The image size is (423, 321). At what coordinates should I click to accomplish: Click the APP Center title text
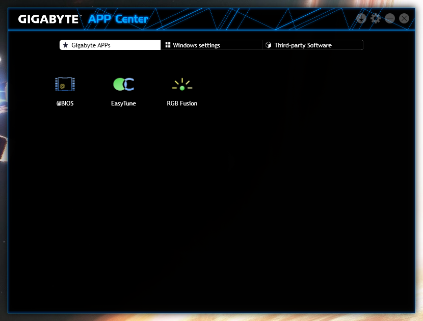[118, 19]
